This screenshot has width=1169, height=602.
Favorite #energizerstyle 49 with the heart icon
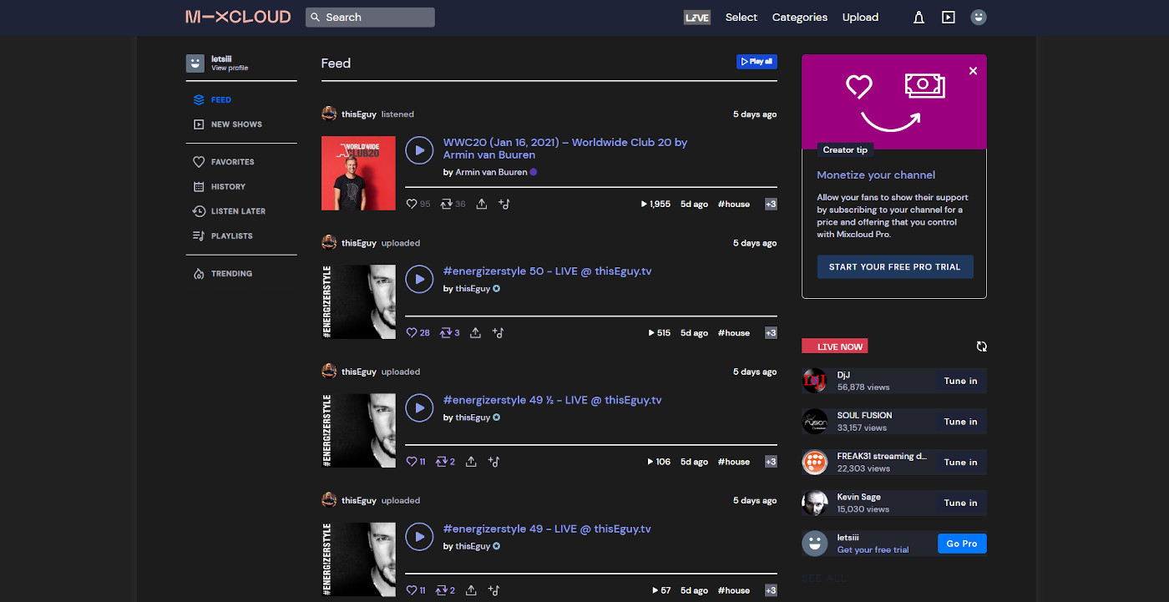(410, 589)
